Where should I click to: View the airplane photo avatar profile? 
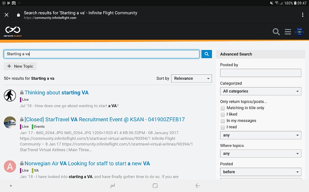[x=10, y=122]
